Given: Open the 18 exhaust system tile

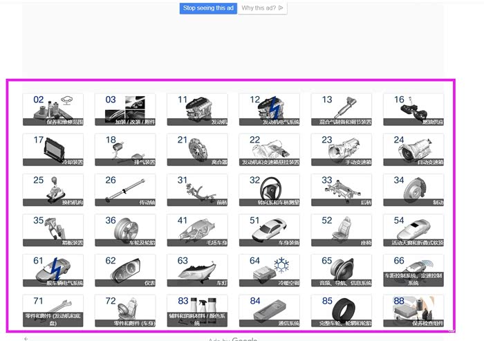Looking at the screenshot, I should tap(125, 149).
